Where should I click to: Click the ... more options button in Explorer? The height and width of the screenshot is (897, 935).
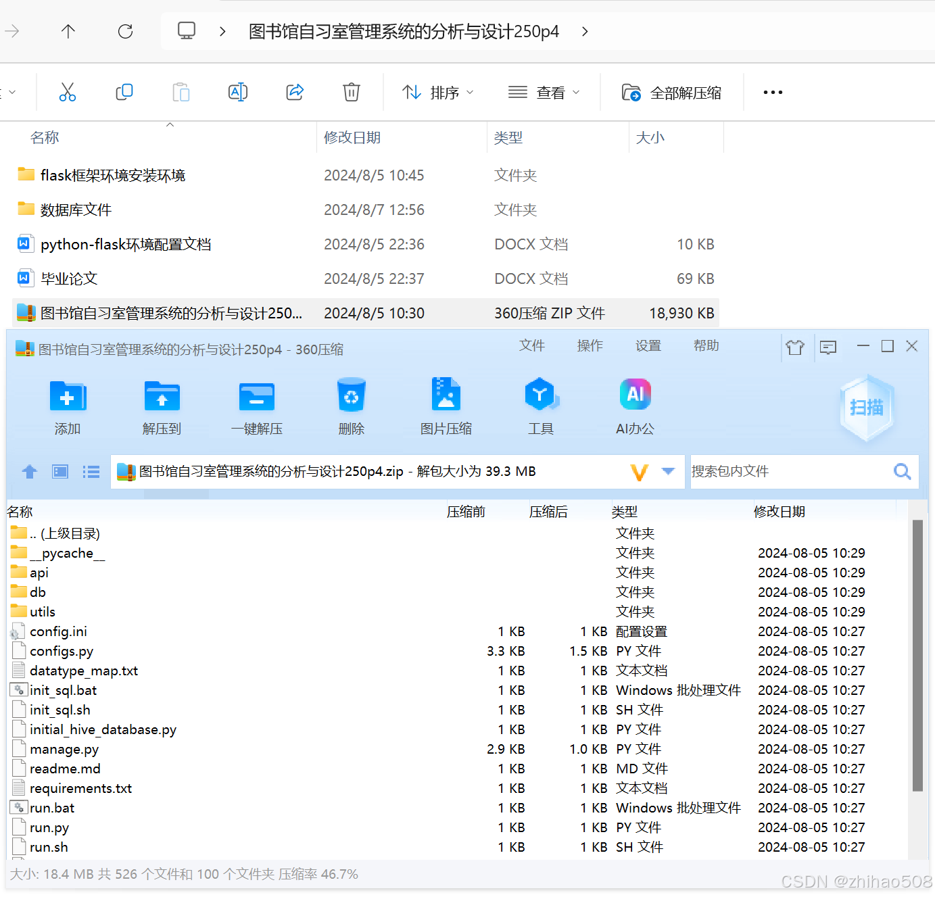point(772,92)
